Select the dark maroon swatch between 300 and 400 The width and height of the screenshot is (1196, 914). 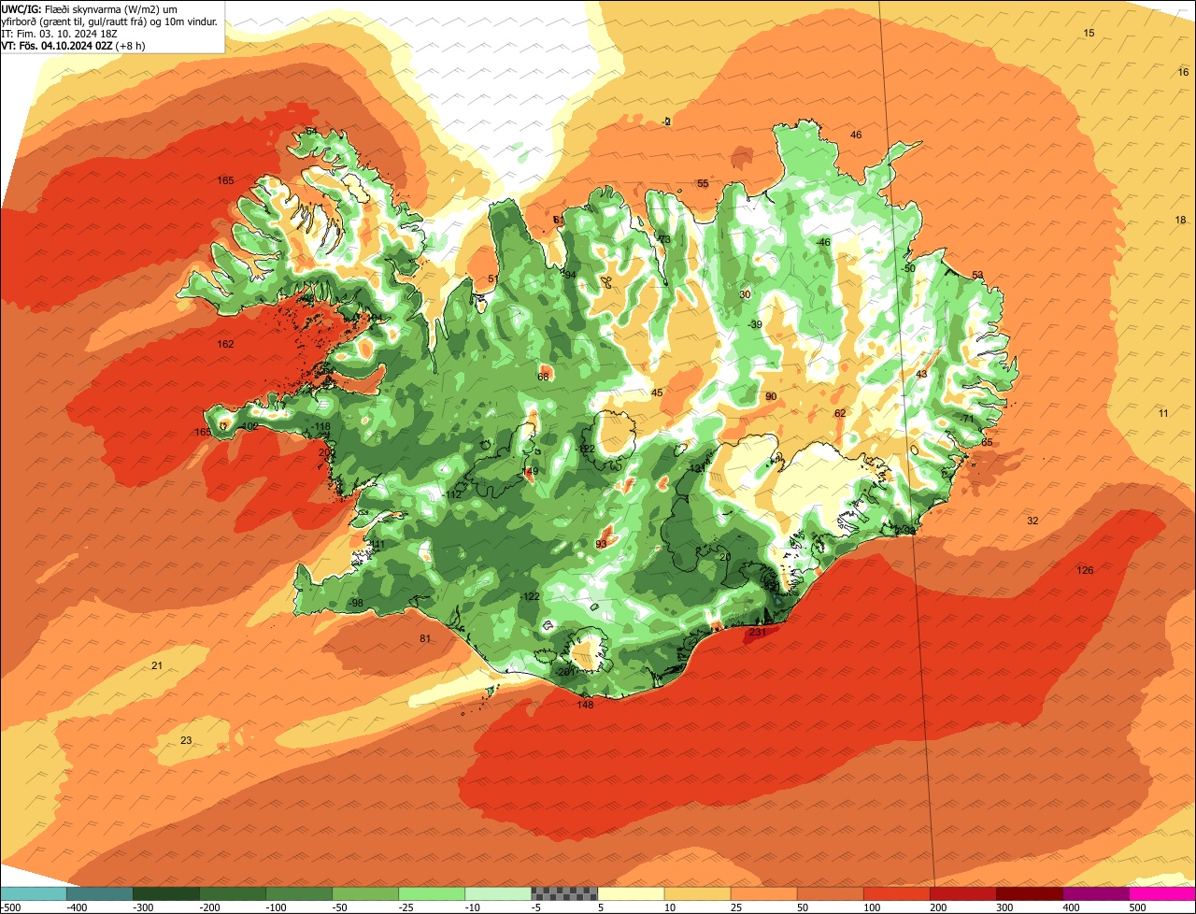1030,893
